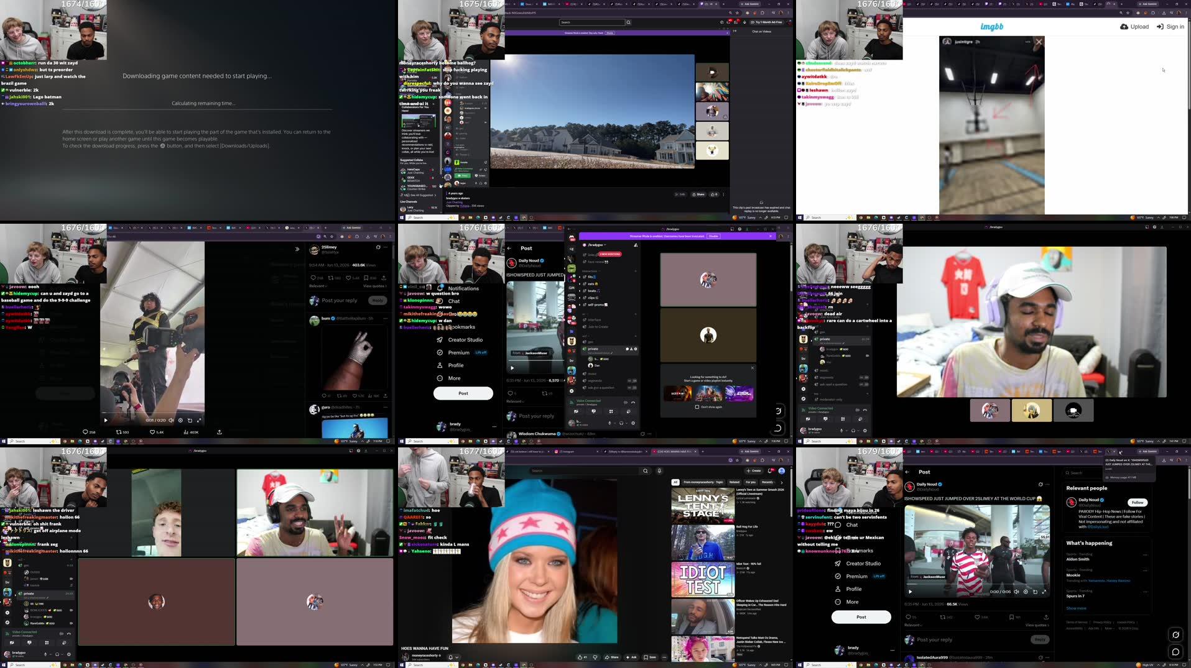Go back with the arrow beside Post on the full X page
1191x668 pixels.
[908, 472]
